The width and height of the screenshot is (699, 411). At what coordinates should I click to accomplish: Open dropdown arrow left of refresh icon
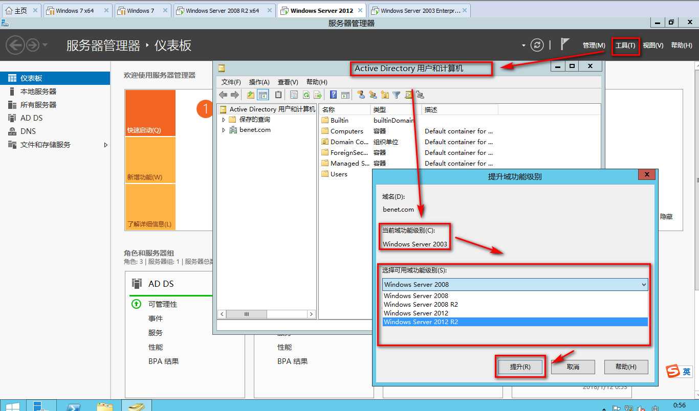[523, 45]
